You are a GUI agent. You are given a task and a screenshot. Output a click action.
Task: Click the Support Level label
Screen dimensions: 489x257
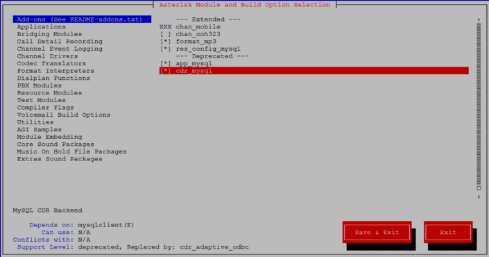tap(45, 247)
